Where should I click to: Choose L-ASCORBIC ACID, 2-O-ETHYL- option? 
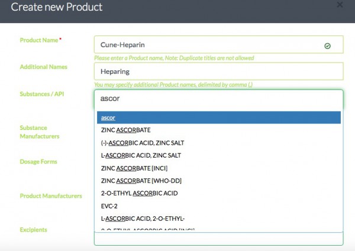(219, 219)
